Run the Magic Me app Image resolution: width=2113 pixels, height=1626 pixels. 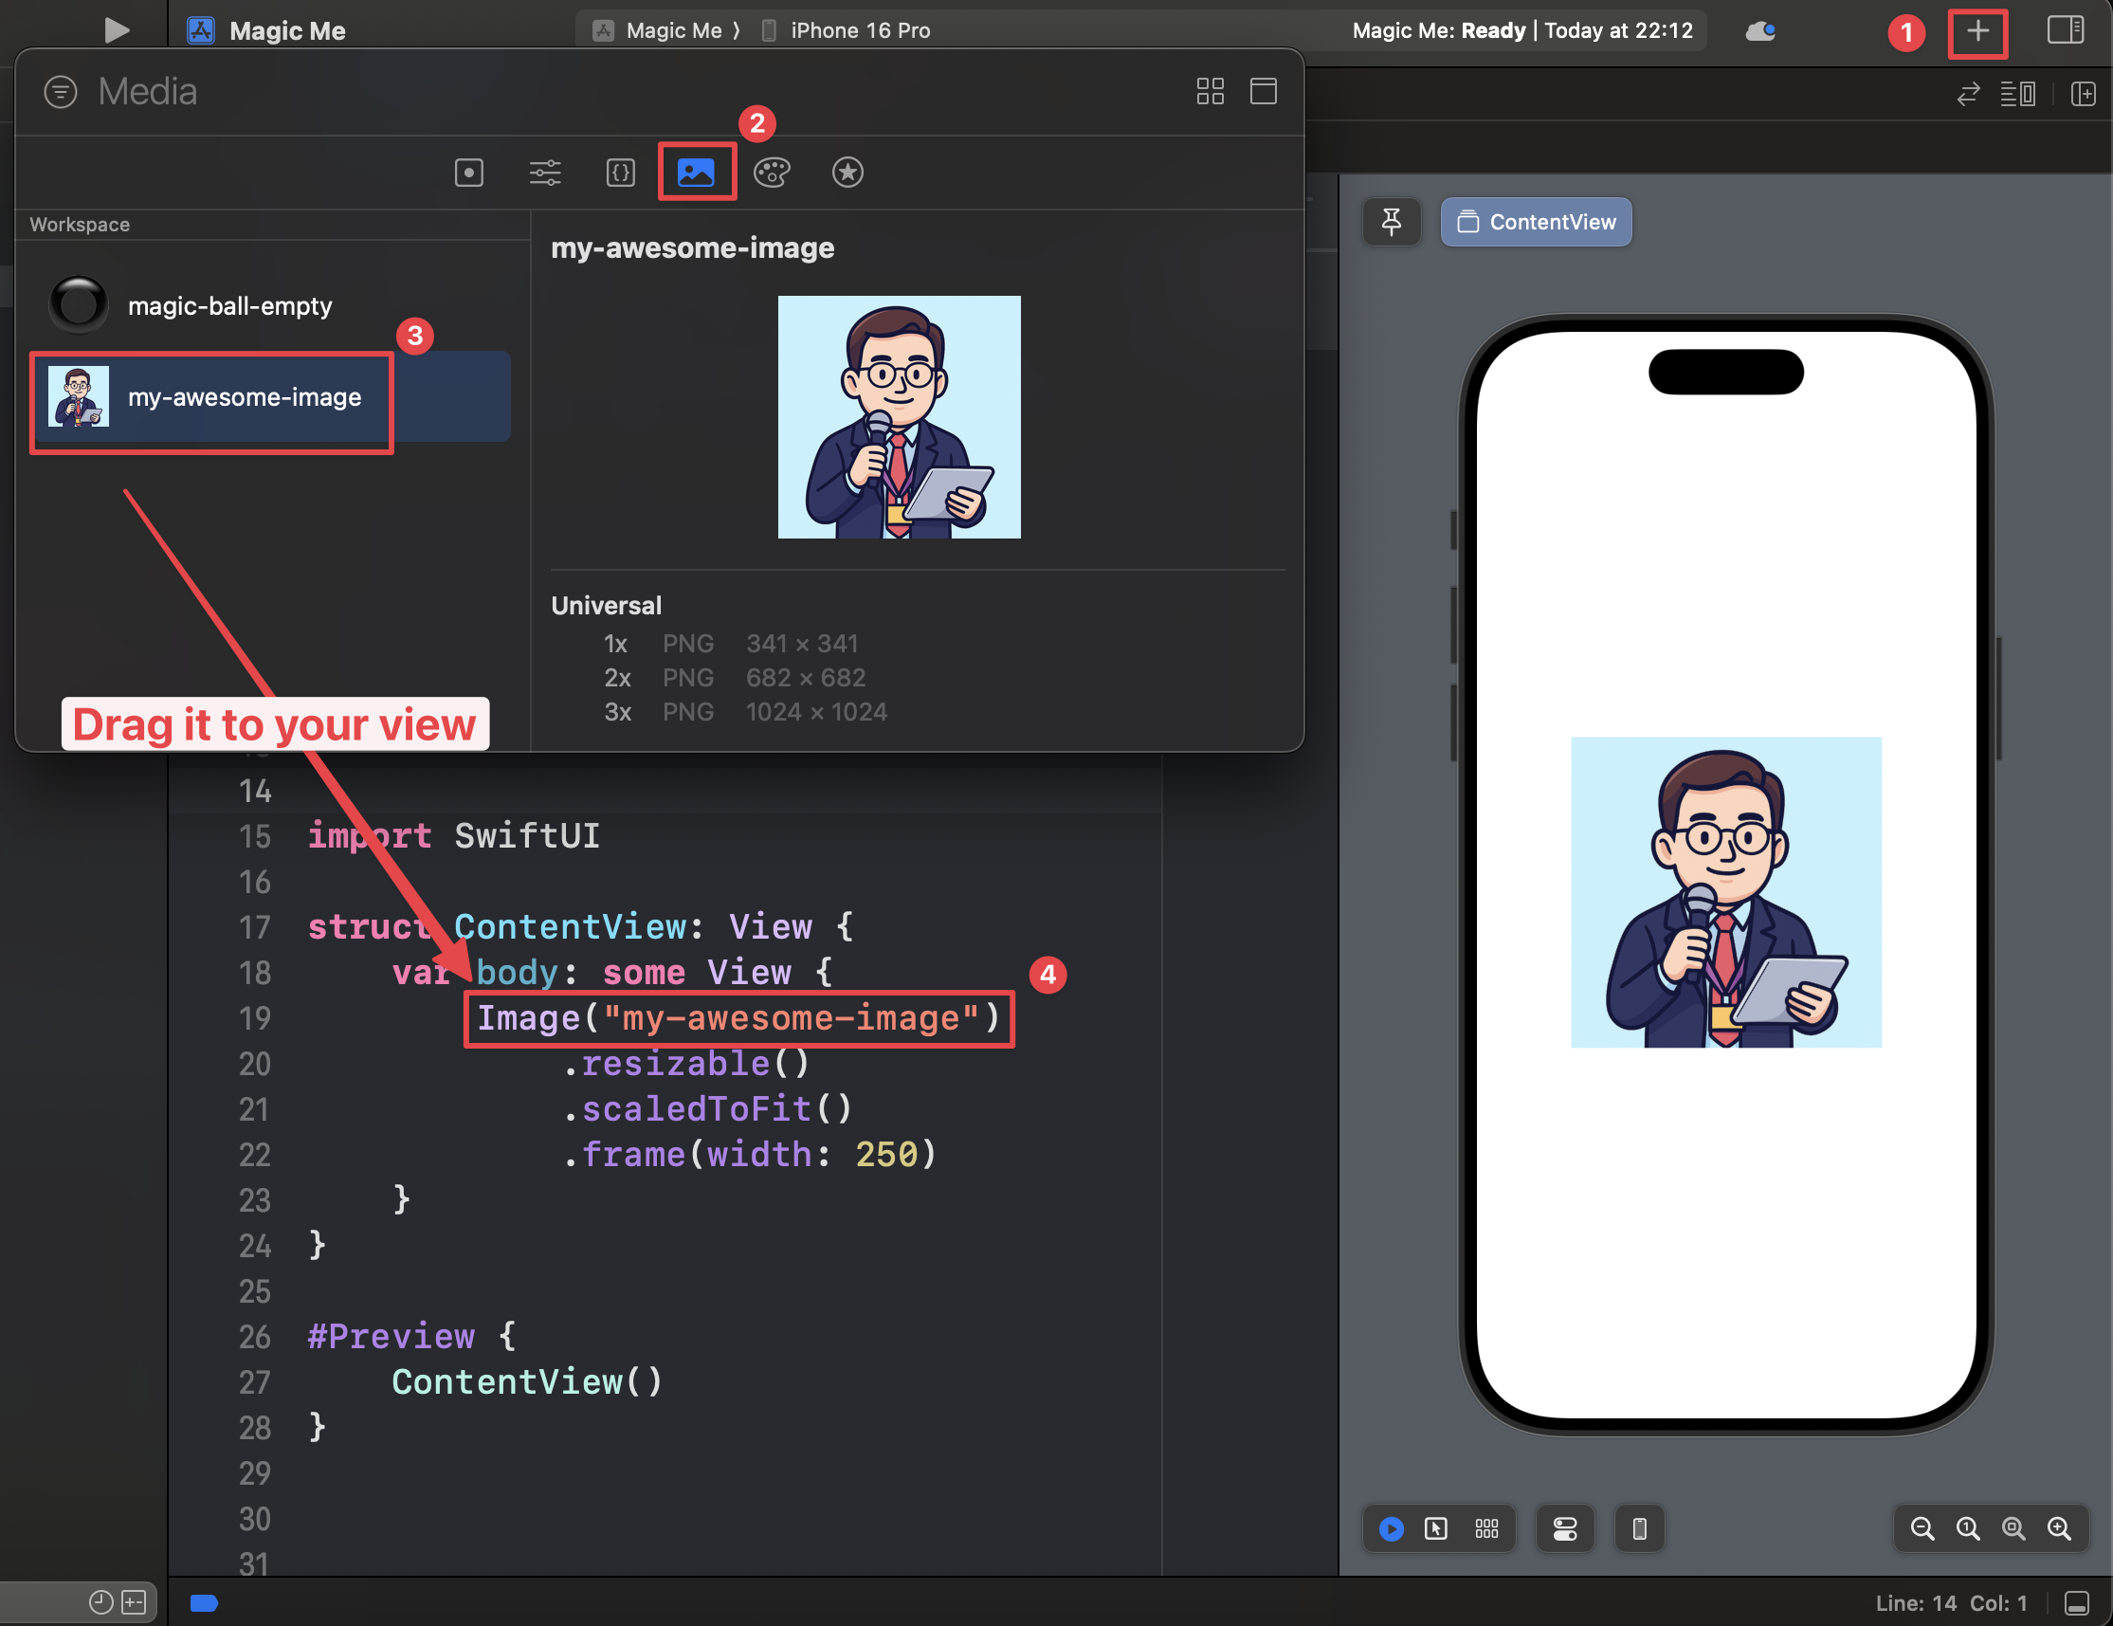[x=117, y=30]
